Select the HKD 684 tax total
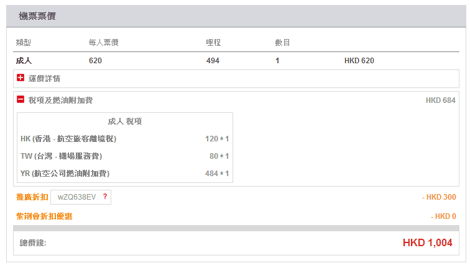The image size is (470, 266). (x=441, y=100)
